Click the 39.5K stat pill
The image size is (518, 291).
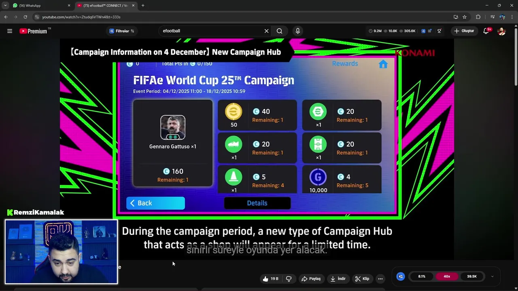472,276
